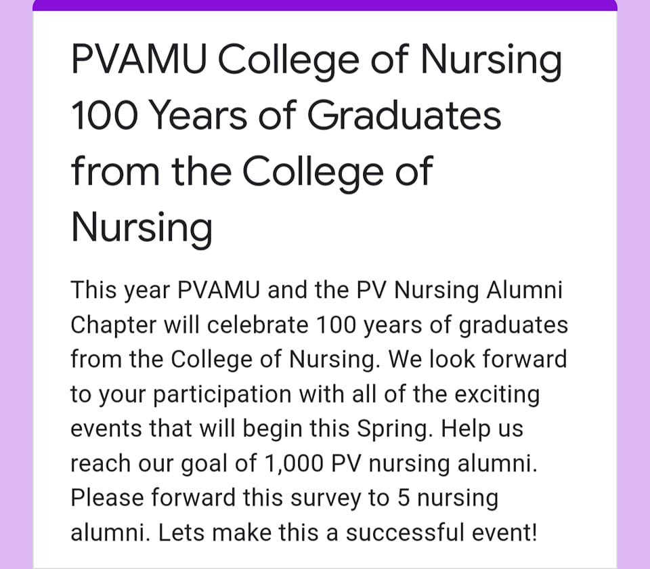
Task: Click the 'PVAMU College of Nursing' title line
Action: (x=317, y=62)
